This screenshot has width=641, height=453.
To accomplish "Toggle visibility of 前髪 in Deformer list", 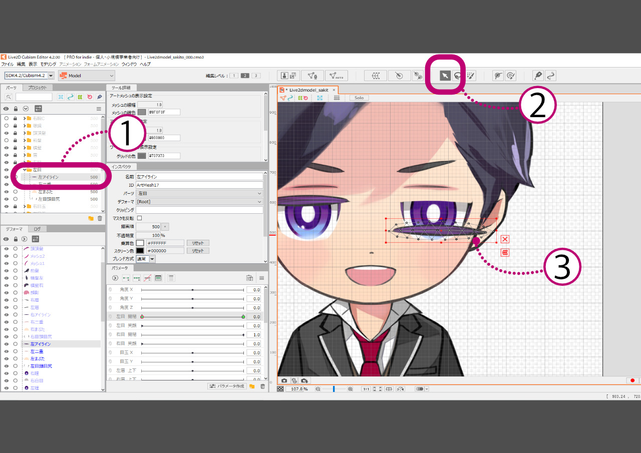I will tap(6, 270).
